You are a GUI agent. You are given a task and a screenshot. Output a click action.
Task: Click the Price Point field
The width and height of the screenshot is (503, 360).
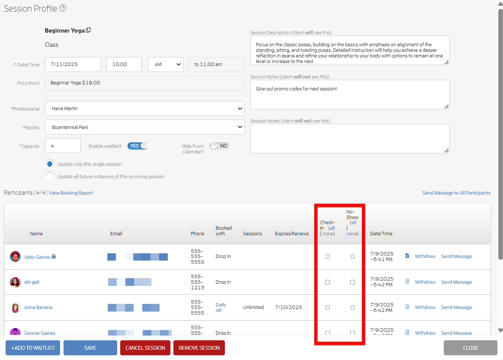click(x=145, y=83)
